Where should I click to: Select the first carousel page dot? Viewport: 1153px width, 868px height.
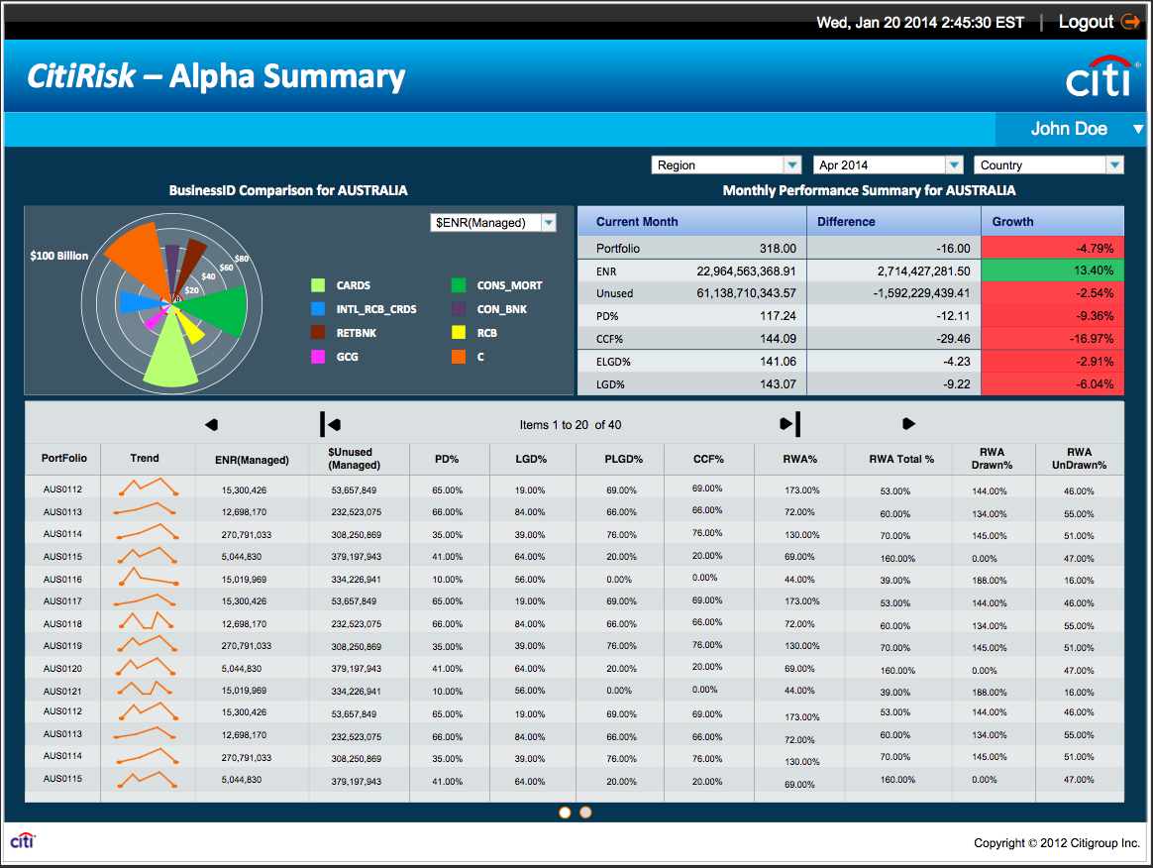tap(565, 813)
